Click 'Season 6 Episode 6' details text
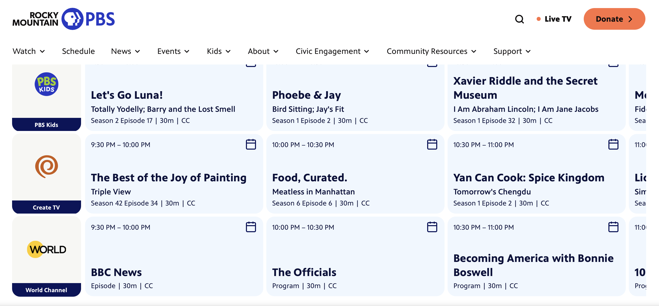 302,203
